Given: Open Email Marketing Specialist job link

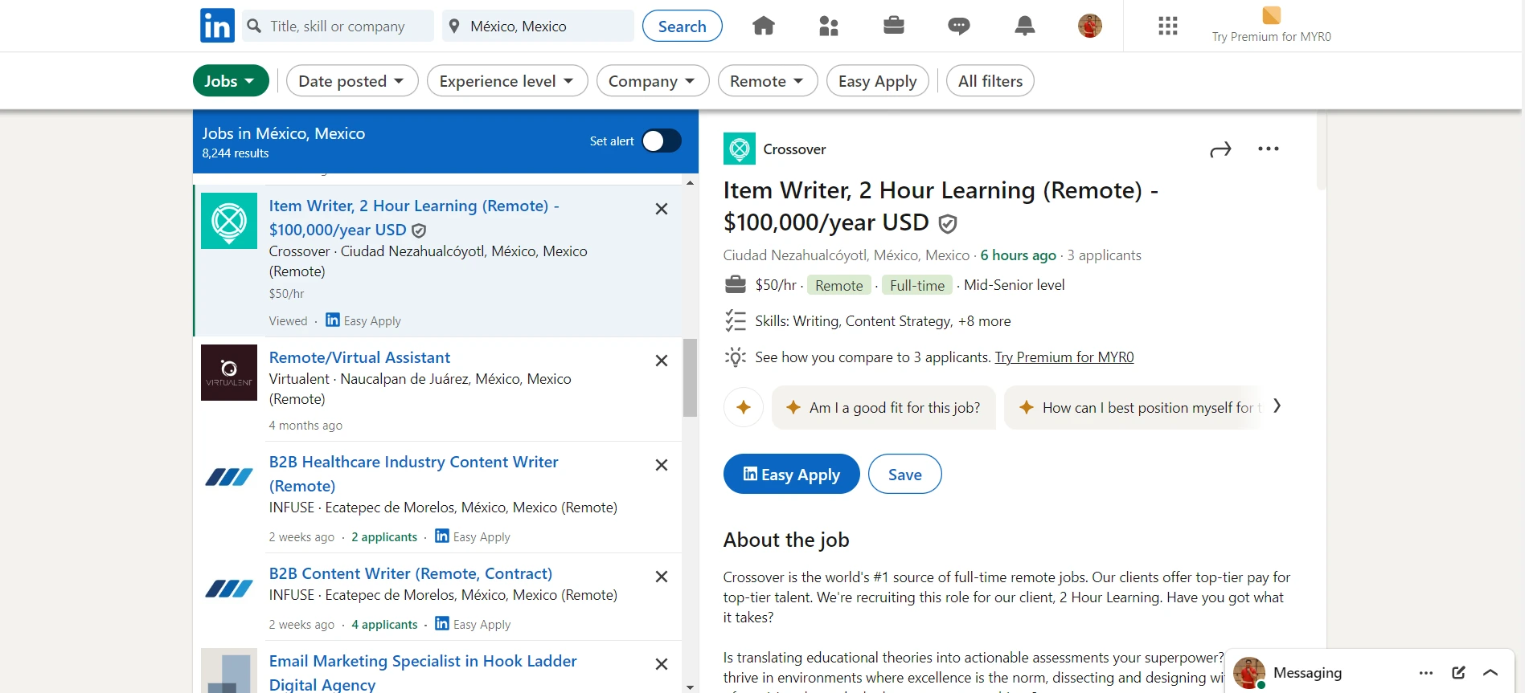Looking at the screenshot, I should (x=423, y=672).
